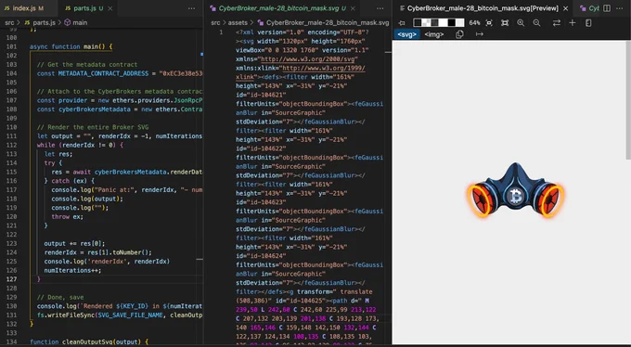Open 'src' breadcrumb in parts.js editor
The image size is (631, 347).
9,22
